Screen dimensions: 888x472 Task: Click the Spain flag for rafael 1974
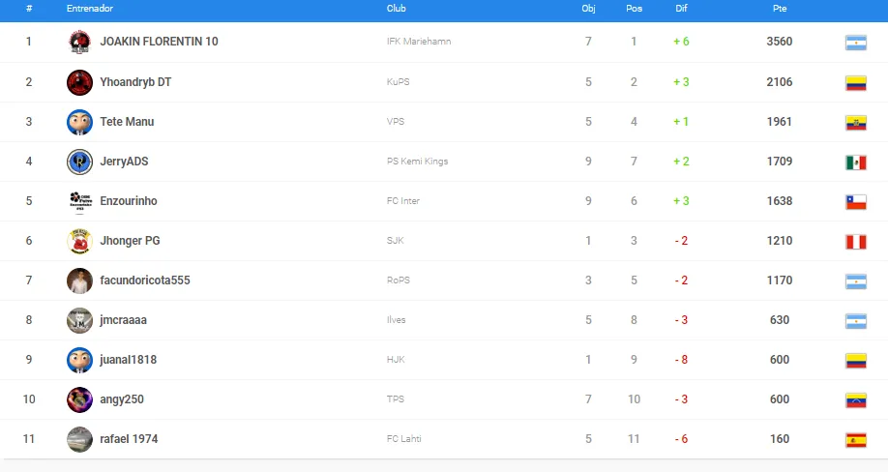pyautogui.click(x=856, y=440)
